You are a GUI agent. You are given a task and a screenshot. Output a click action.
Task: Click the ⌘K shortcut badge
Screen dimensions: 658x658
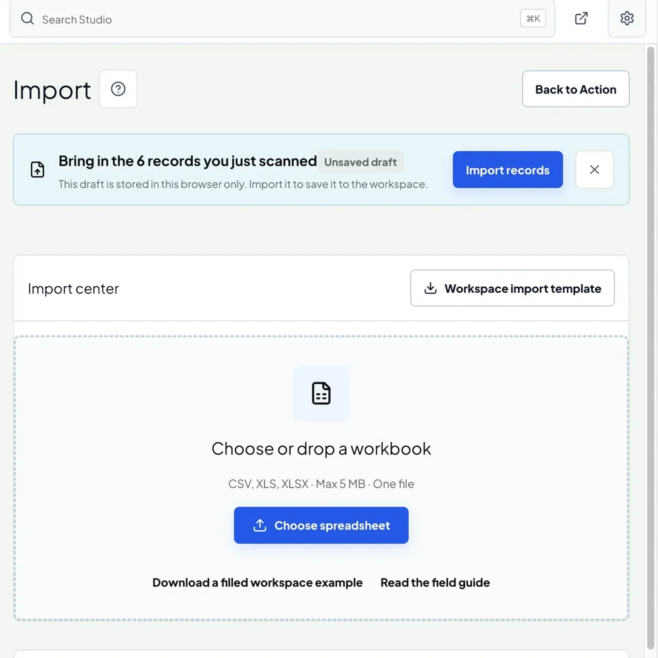coord(533,18)
